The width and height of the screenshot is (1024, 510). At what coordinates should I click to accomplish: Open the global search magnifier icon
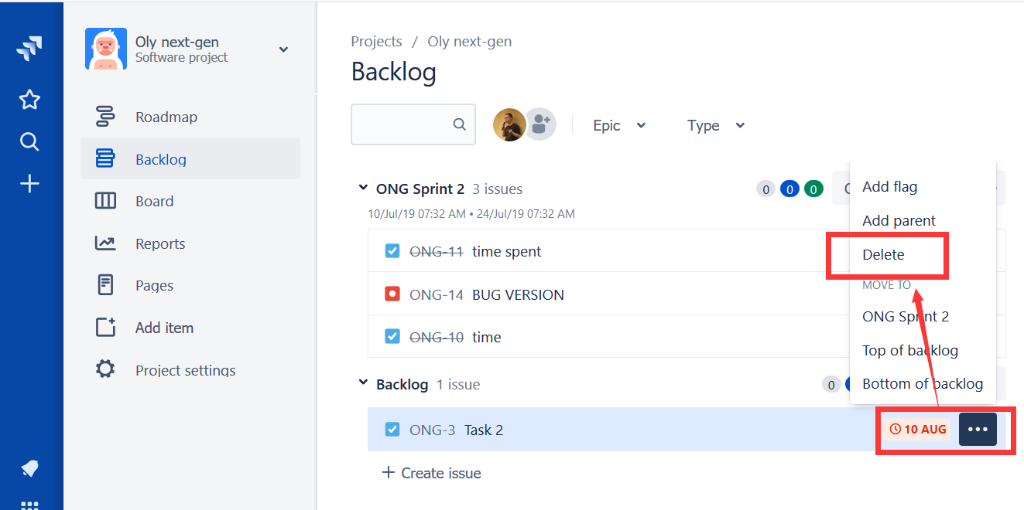[x=29, y=141]
